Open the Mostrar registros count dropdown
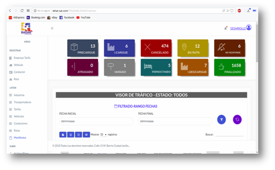275x170 pixels. 103,135
